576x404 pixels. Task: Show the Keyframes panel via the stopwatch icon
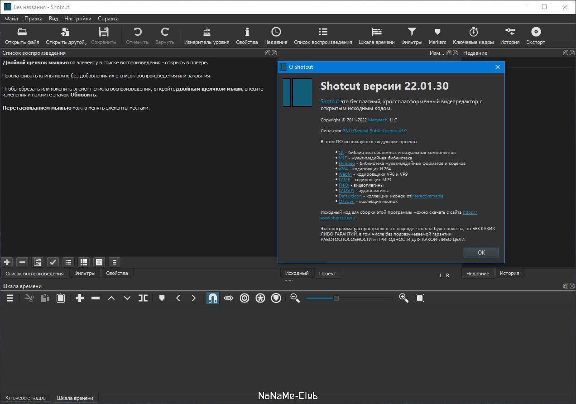(473, 36)
